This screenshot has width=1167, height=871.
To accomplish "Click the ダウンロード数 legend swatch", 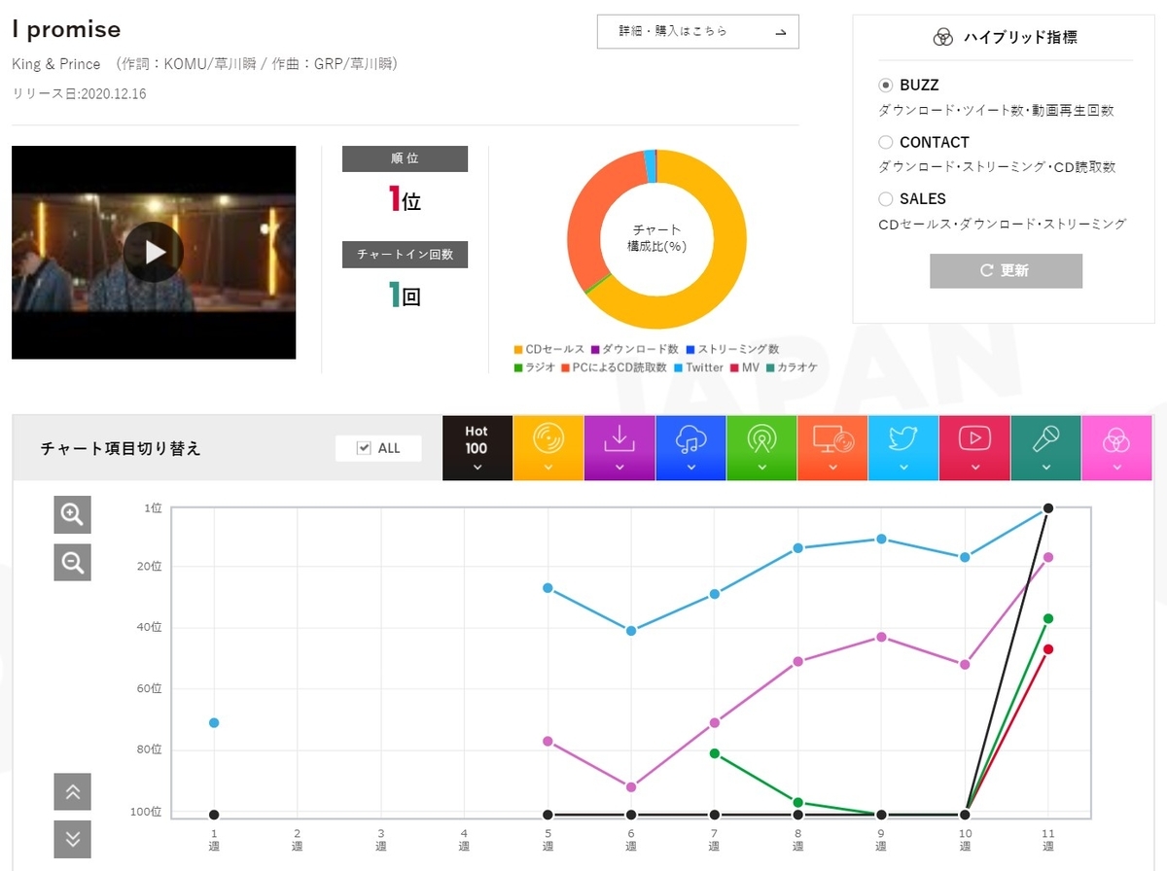I will click(595, 349).
